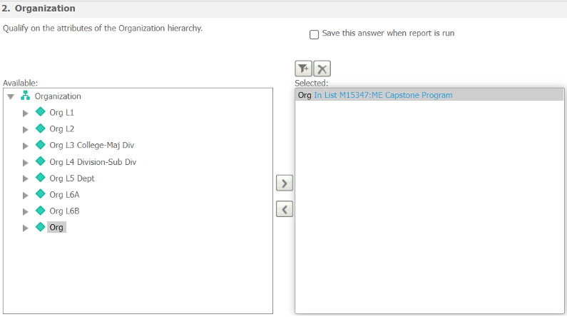This screenshot has height=317, width=567.
Task: Click the Org L5 Dept diamond icon
Action: point(41,177)
